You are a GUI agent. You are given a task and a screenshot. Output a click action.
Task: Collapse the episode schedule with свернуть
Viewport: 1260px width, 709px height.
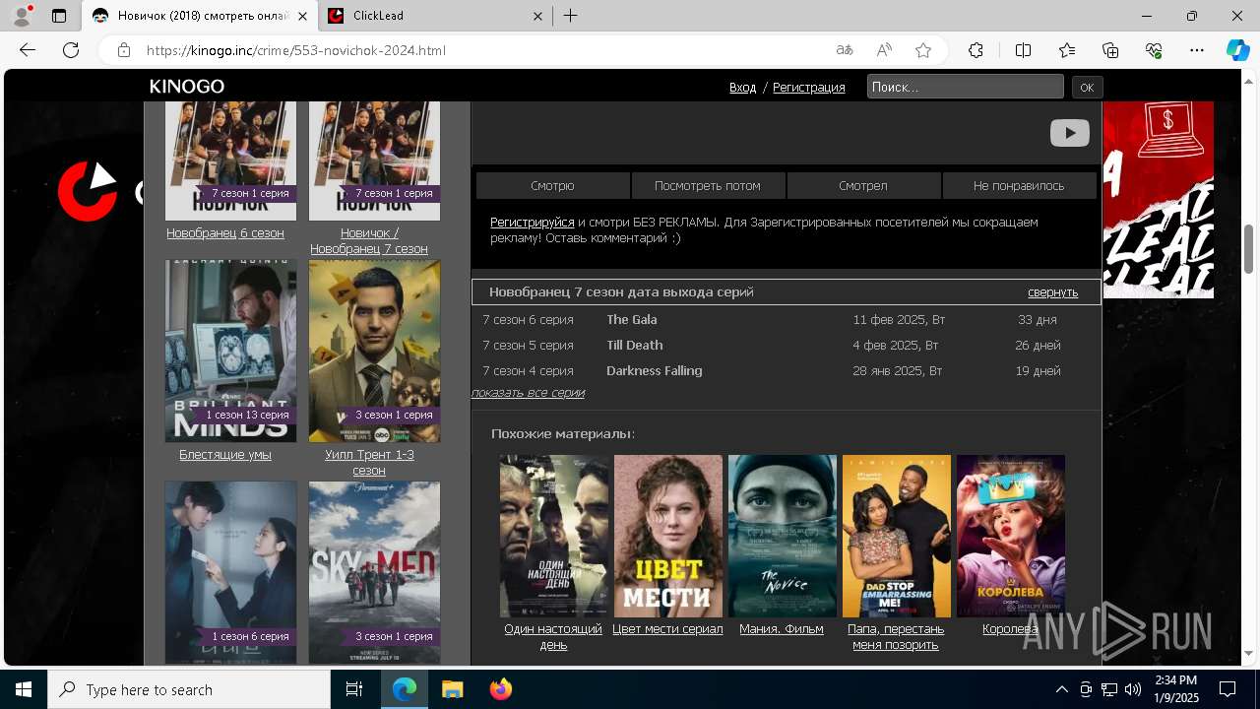coord(1052,292)
